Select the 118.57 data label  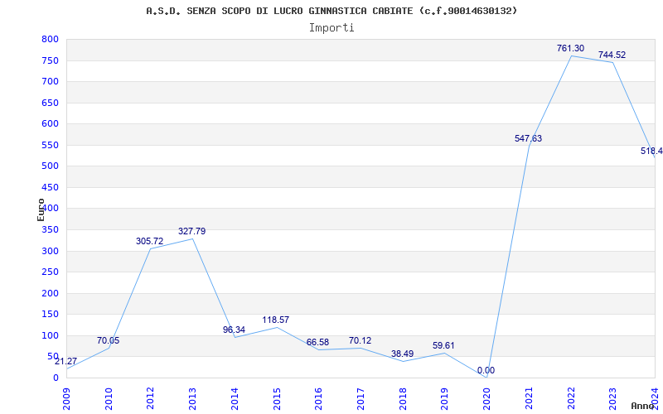click(276, 320)
